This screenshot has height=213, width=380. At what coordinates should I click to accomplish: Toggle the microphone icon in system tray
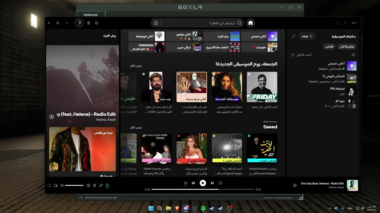343,208
